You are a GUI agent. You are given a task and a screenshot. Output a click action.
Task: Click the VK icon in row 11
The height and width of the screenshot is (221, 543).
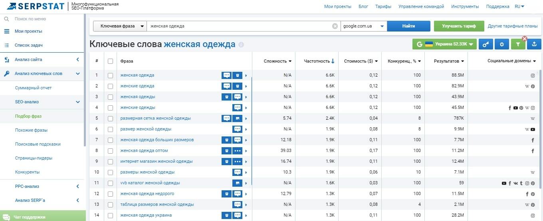(x=515, y=183)
